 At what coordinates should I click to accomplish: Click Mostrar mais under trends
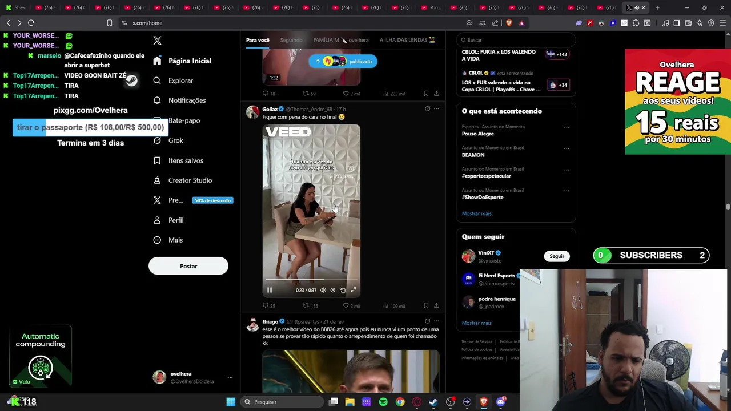(476, 213)
